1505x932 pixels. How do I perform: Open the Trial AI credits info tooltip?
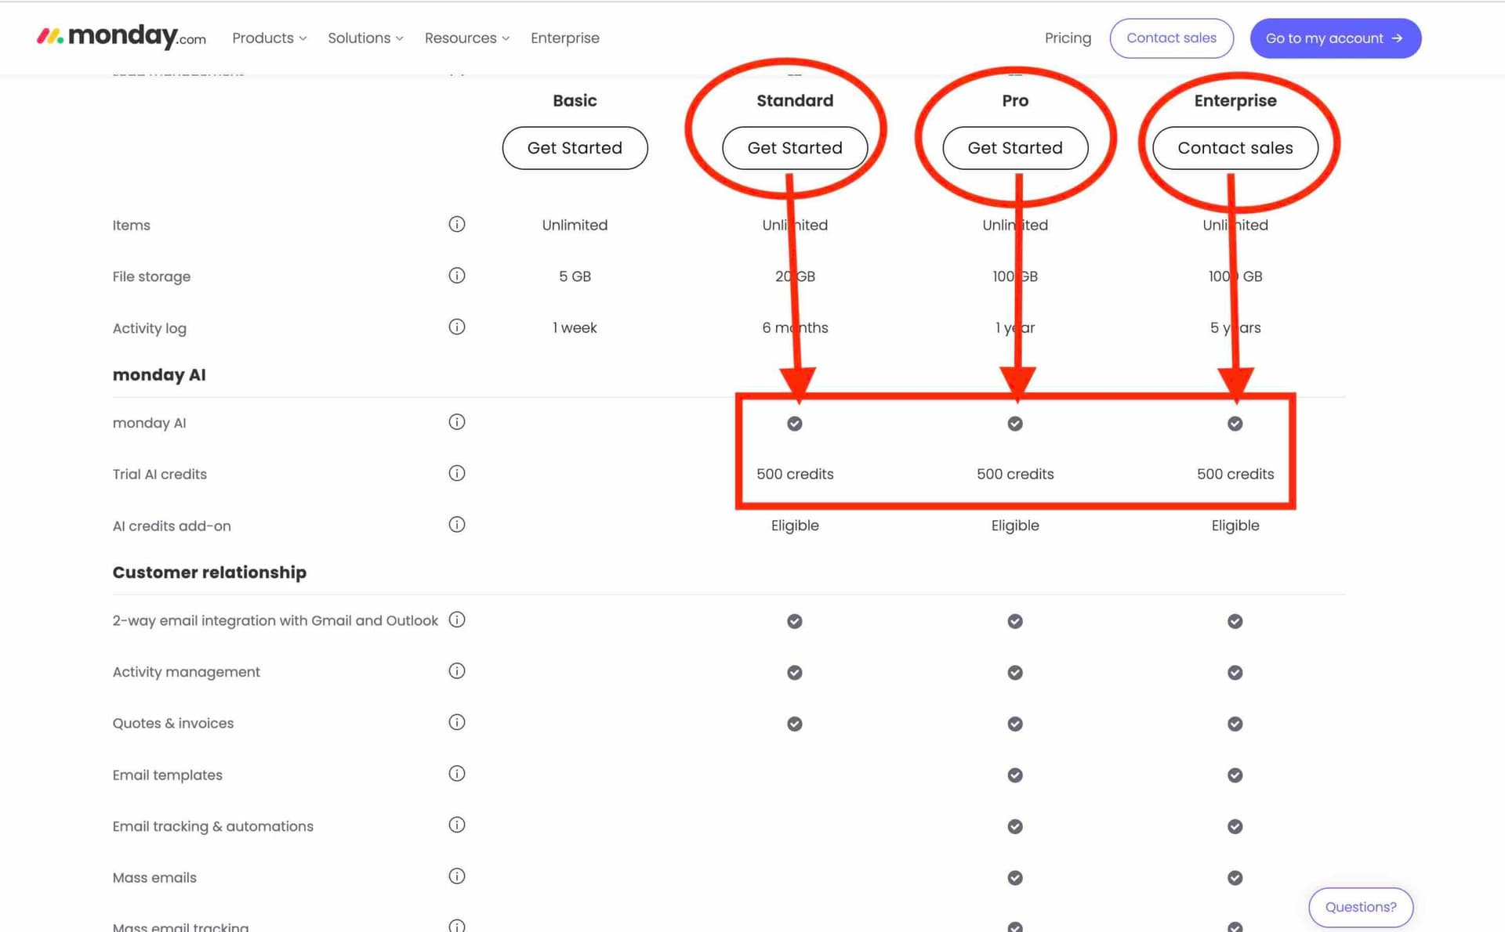[457, 473]
